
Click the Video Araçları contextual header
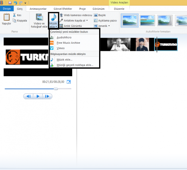pyautogui.click(x=119, y=3)
